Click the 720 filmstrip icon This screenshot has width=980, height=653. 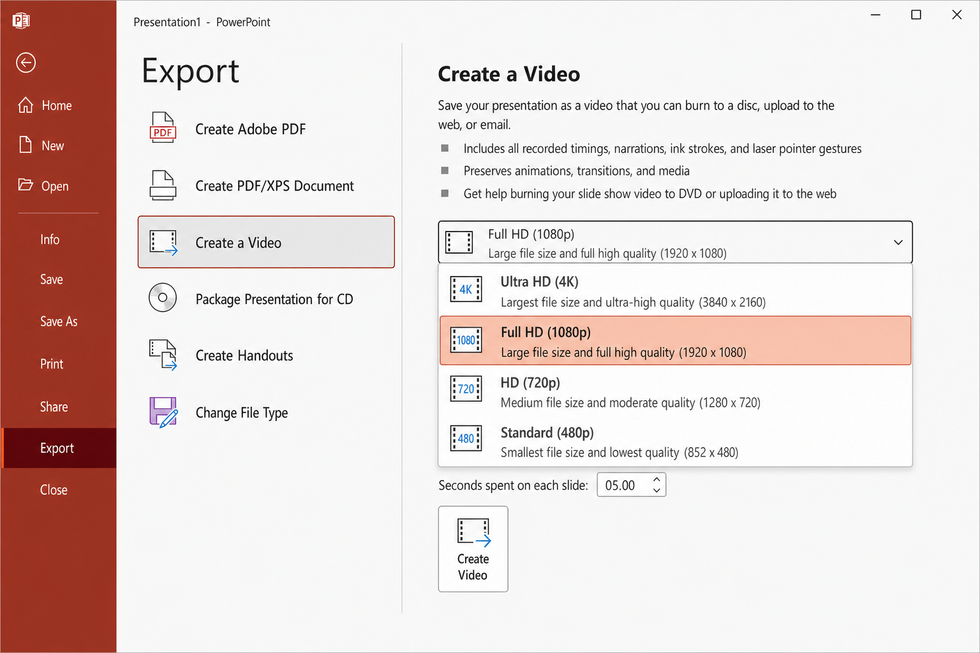[x=466, y=389]
